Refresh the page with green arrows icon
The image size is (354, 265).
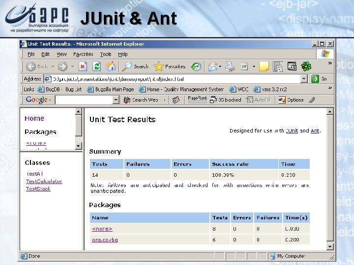[97, 66]
